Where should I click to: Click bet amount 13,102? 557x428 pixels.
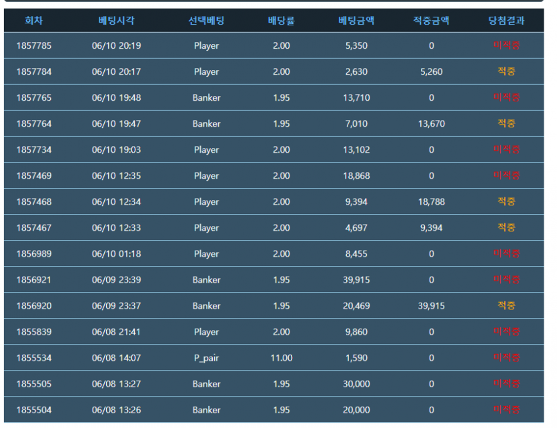[x=356, y=150]
